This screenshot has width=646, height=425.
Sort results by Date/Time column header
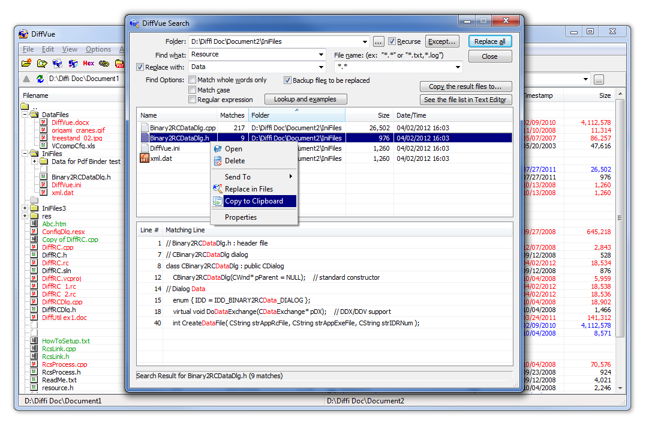tap(453, 115)
